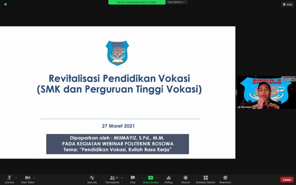This screenshot has width=296, height=185.
Task: Expand audio options arrow beside Unmute
Action: [16, 178]
